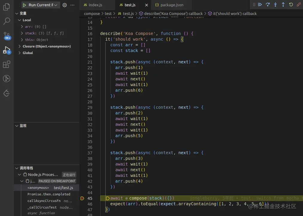Viewport: 303px width, 216px height.
Task: Click the Step Into debug button
Action: 275,5
